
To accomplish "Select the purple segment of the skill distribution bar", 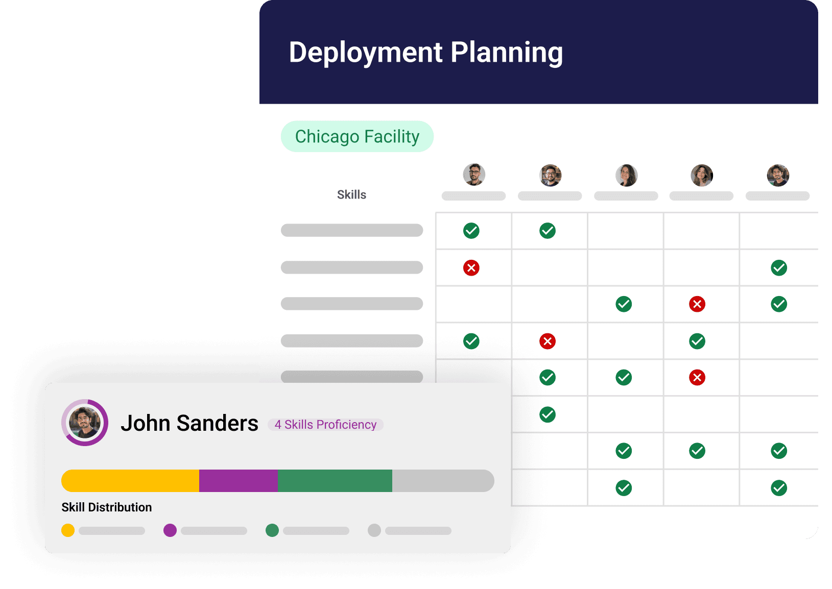I will 238,480.
